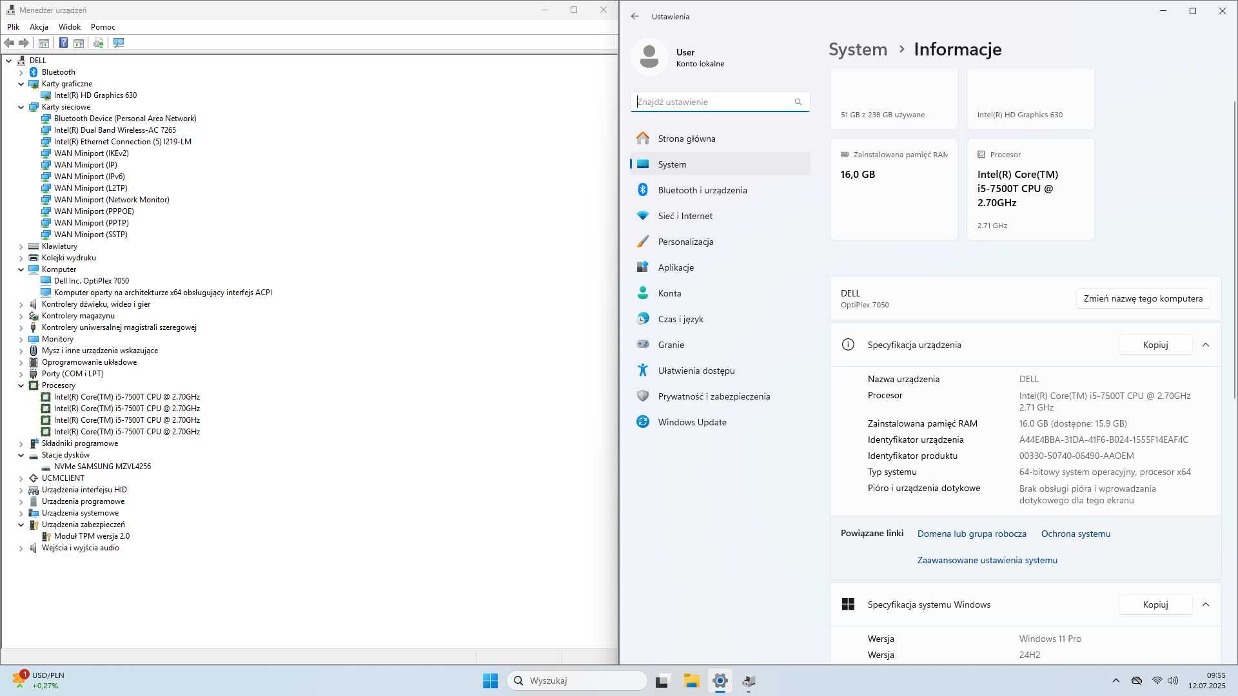Image resolution: width=1238 pixels, height=696 pixels.
Task: Open Personalizacja settings
Action: pyautogui.click(x=720, y=242)
